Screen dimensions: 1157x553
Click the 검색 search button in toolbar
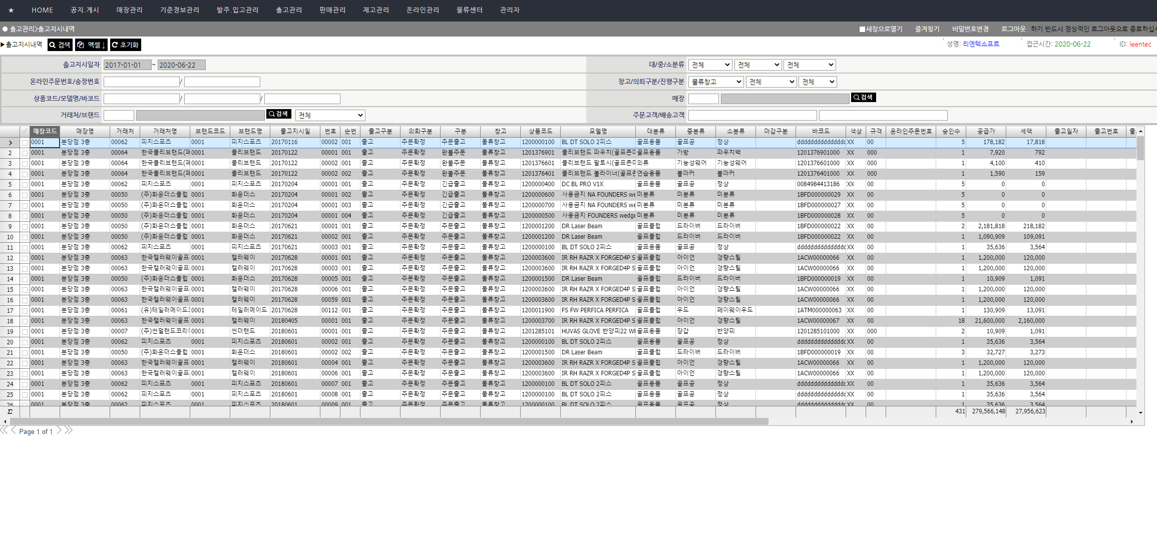(60, 45)
